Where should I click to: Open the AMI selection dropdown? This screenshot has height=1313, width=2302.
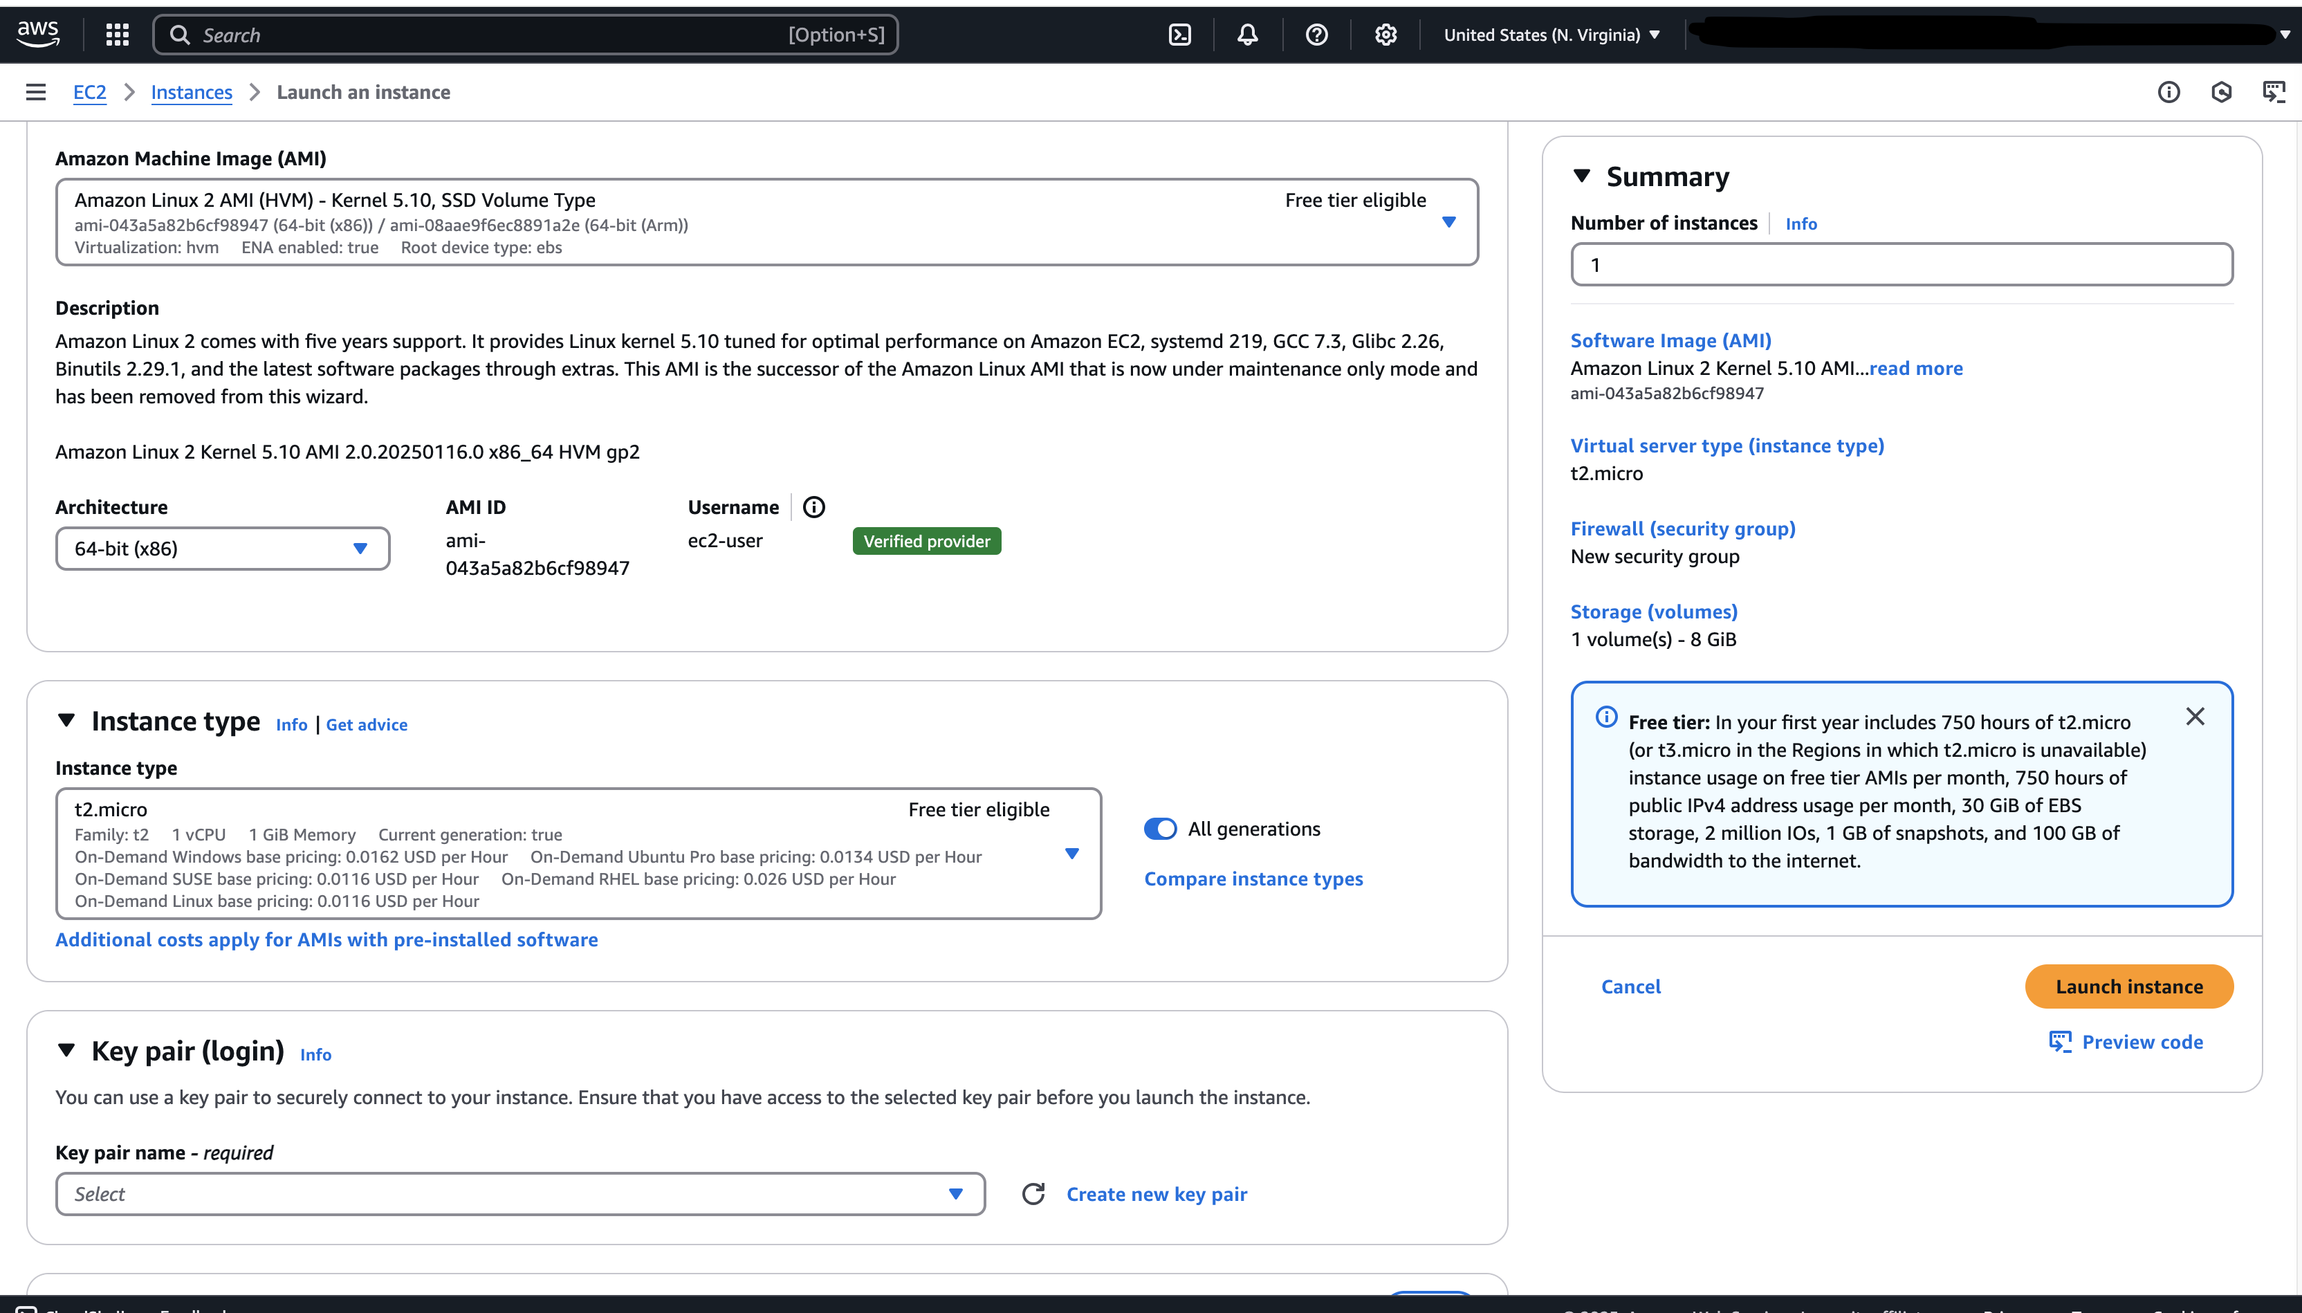click(766, 222)
